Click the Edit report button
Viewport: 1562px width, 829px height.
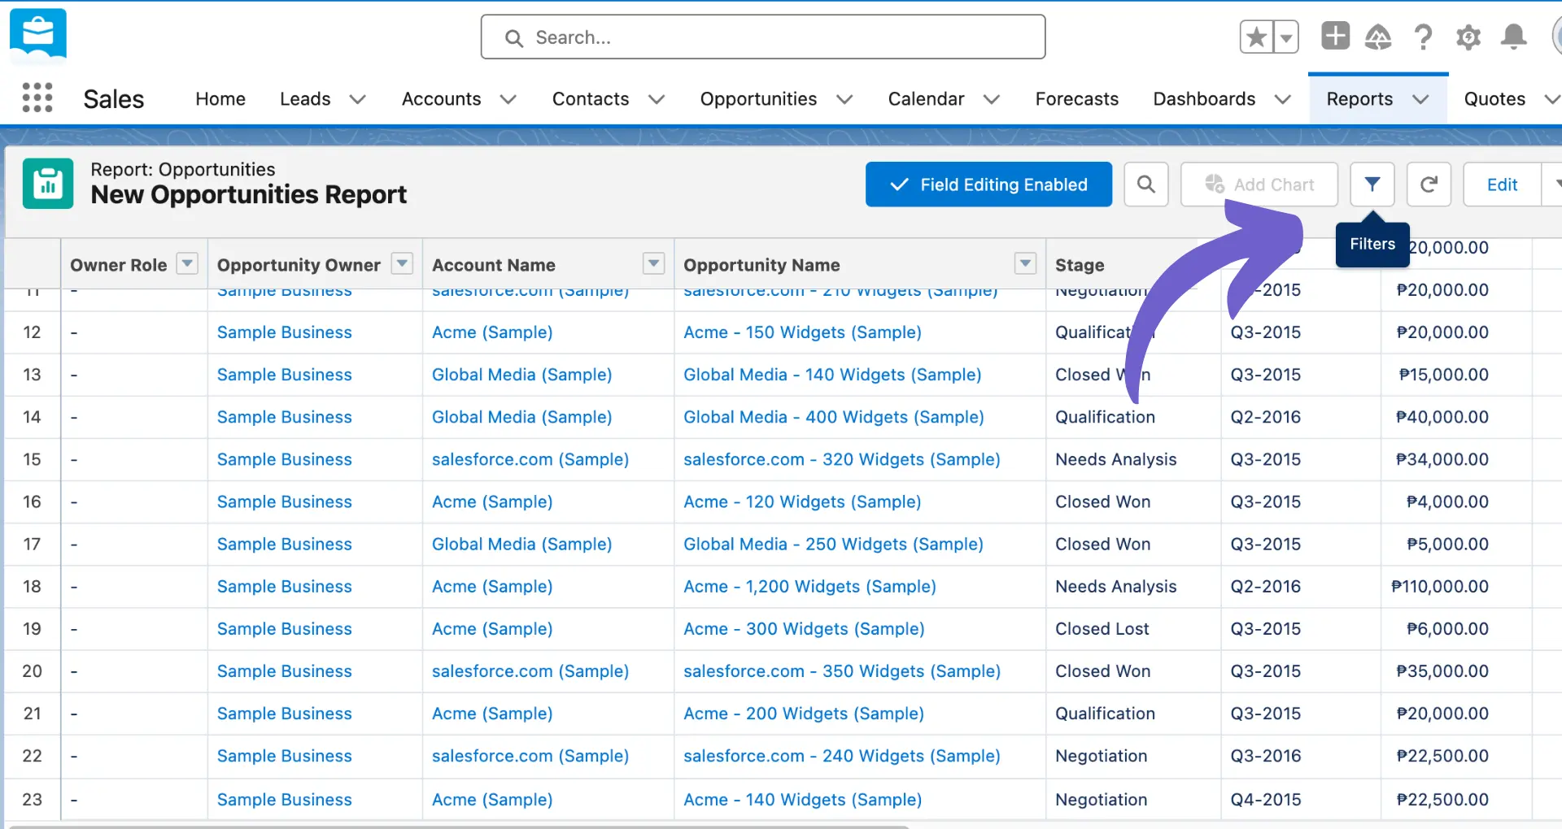pyautogui.click(x=1502, y=184)
